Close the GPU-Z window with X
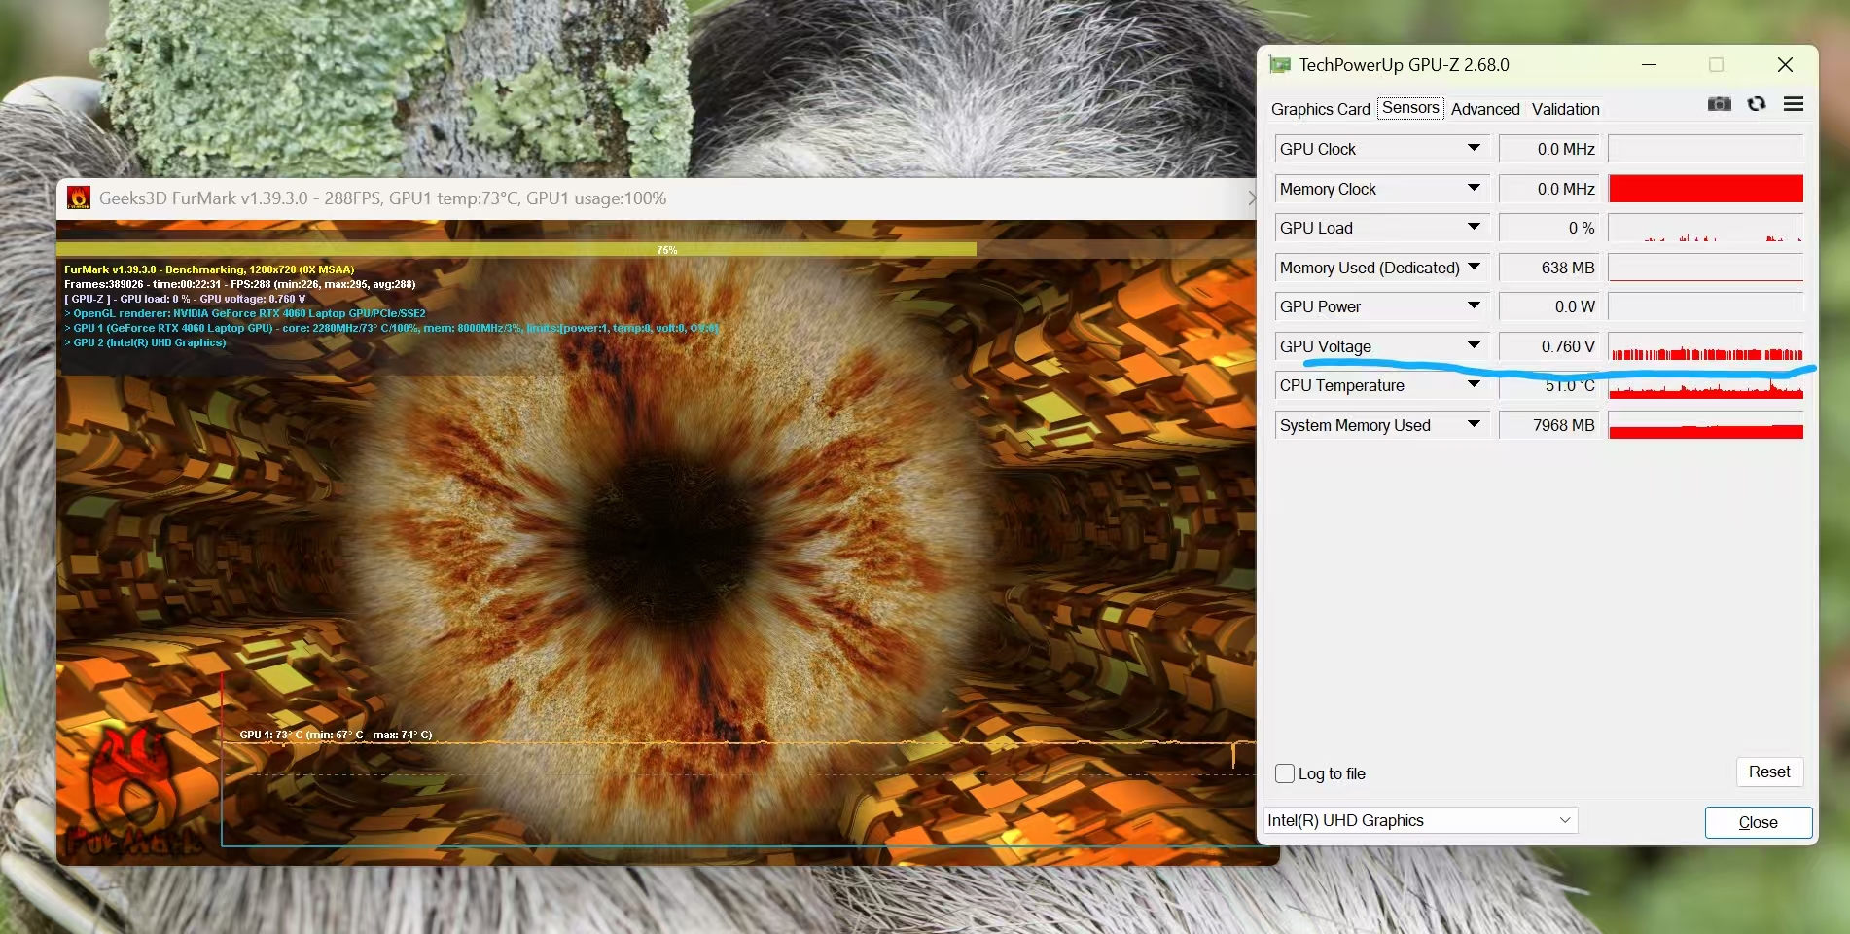This screenshot has height=934, width=1850. pyautogui.click(x=1785, y=65)
